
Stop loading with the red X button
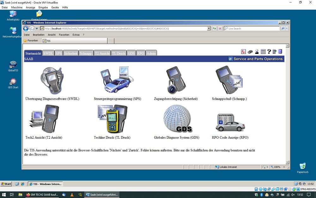[x=220, y=29]
